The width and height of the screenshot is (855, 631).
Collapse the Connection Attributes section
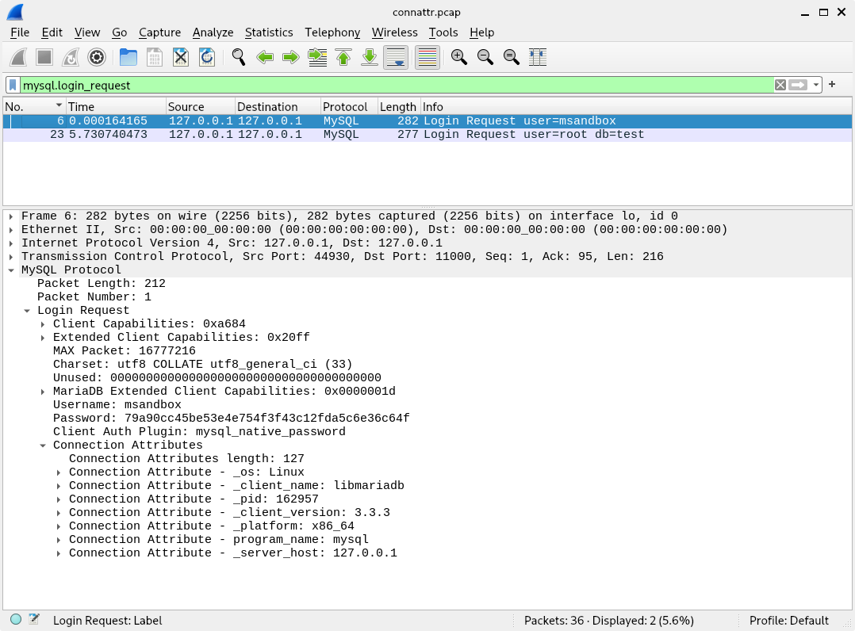click(43, 446)
